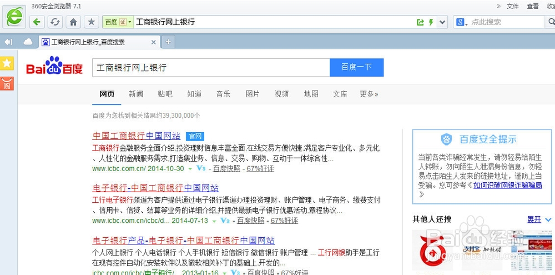Open the shopping sidebar icon

point(7,84)
